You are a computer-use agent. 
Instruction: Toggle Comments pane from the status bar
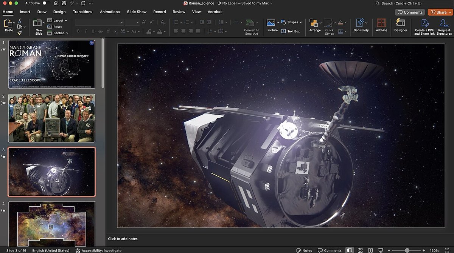(x=330, y=250)
